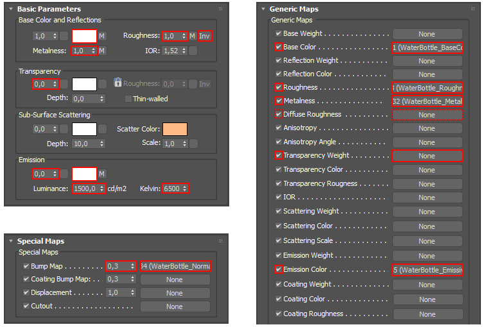Image resolution: width=488 pixels, height=327 pixels.
Task: Click the M map button next to Roughness
Action: click(192, 36)
